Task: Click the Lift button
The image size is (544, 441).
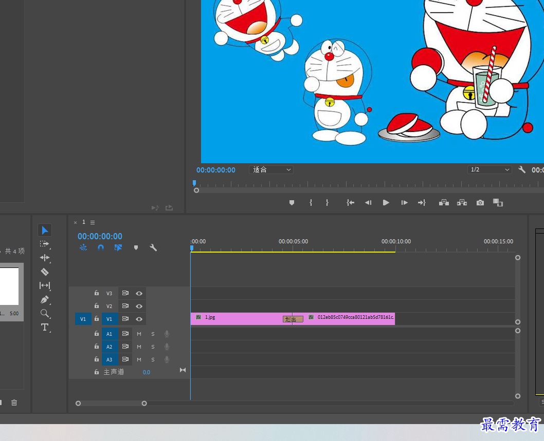Action: 444,203
